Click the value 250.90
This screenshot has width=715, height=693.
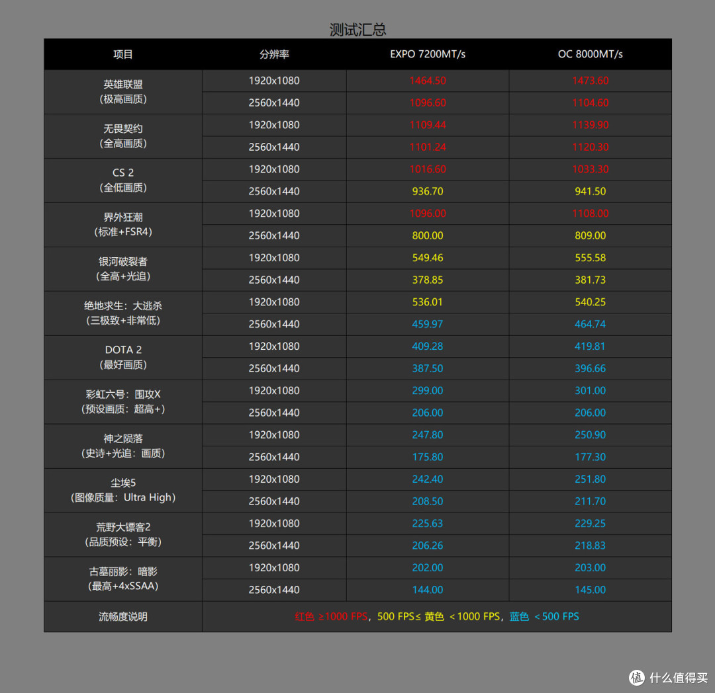tap(590, 435)
